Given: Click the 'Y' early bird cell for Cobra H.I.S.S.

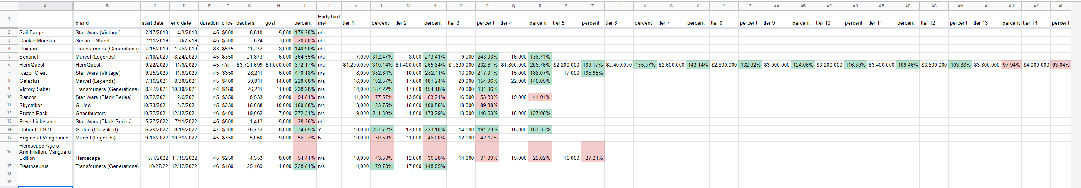Looking at the screenshot, I should click(x=329, y=129).
